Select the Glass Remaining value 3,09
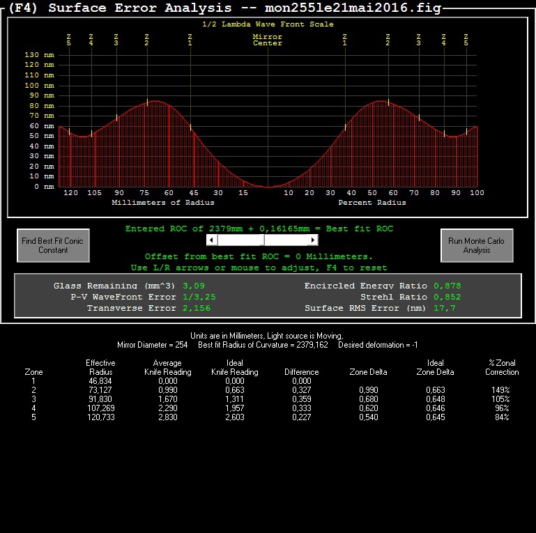536x533 pixels. (194, 286)
